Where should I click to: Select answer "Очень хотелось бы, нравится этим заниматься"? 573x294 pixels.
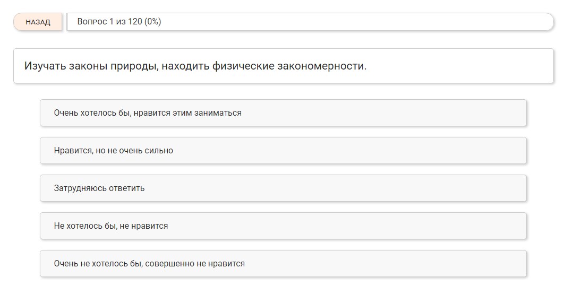click(x=283, y=113)
